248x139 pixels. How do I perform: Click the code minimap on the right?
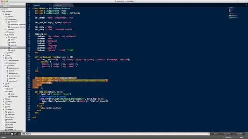[234, 14]
